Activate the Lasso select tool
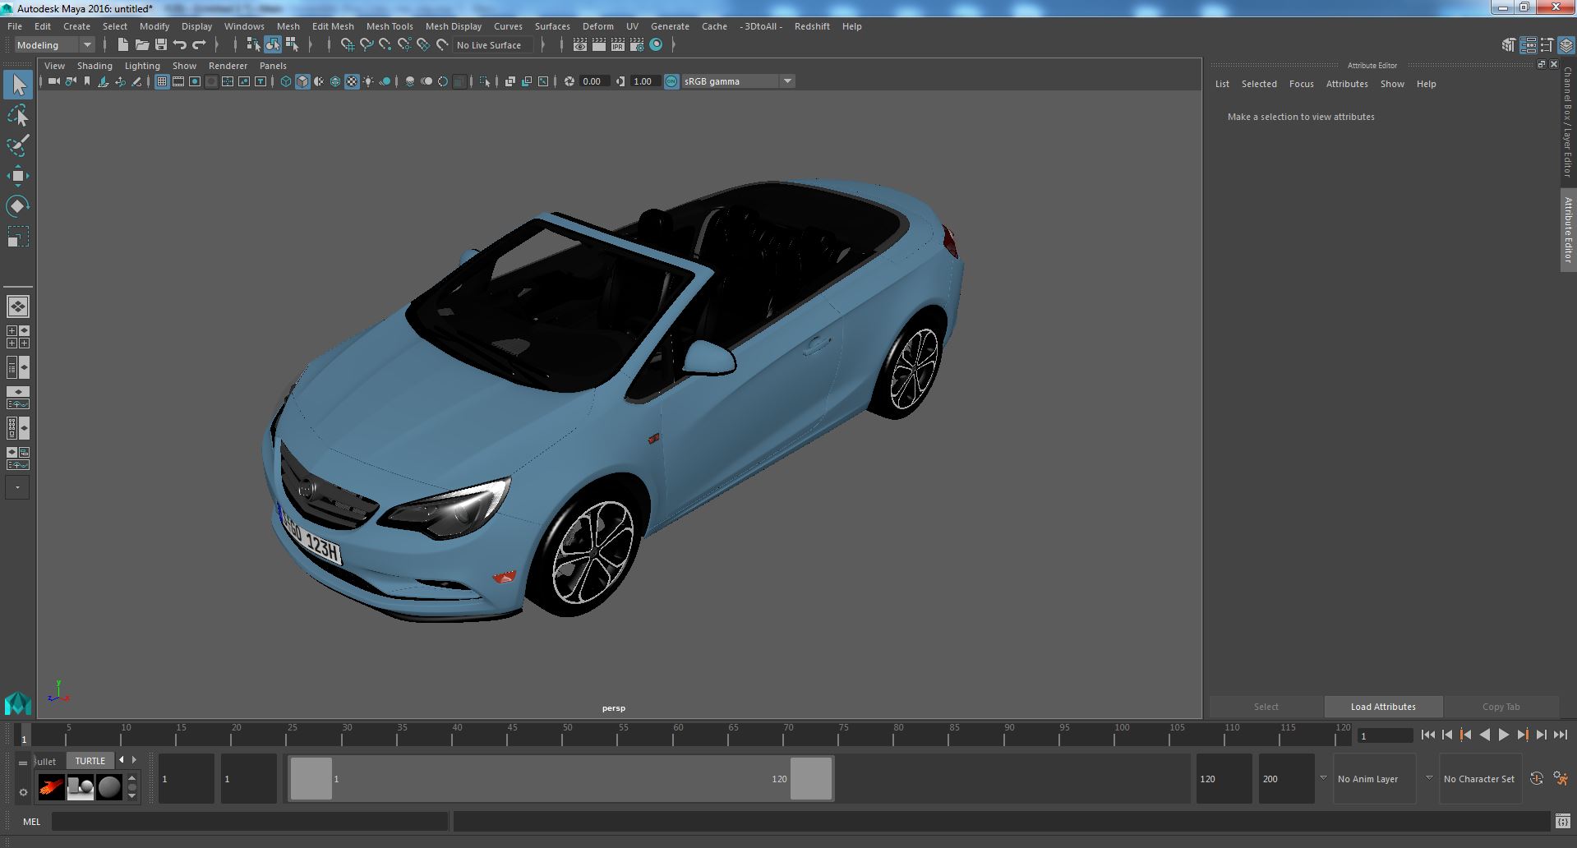Image resolution: width=1577 pixels, height=848 pixels. tap(18, 116)
